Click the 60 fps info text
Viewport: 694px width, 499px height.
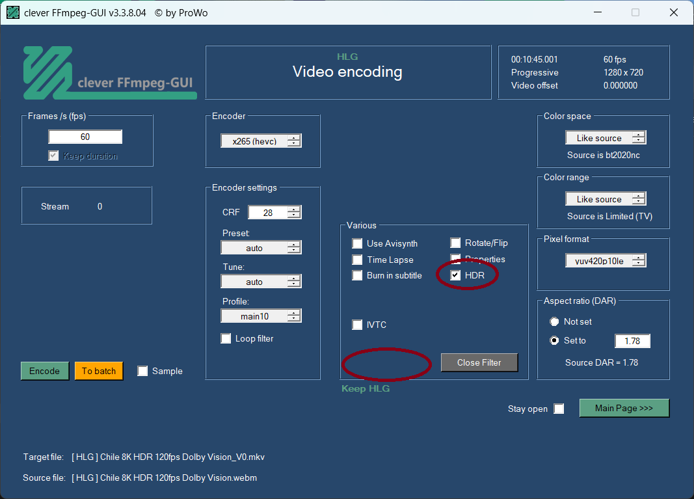[615, 59]
